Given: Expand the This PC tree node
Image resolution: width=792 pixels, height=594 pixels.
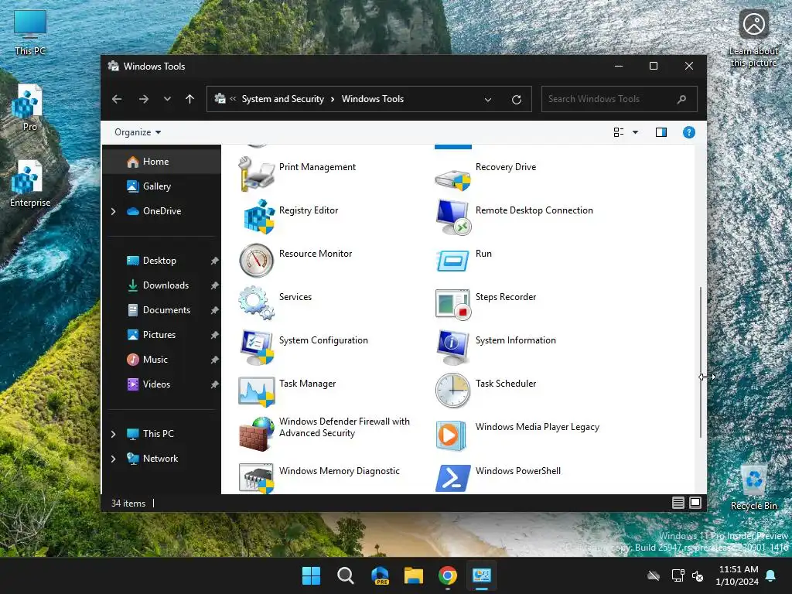Looking at the screenshot, I should [x=114, y=434].
